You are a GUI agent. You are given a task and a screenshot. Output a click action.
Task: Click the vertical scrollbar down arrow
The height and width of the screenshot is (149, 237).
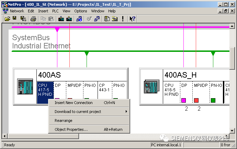[232, 130]
